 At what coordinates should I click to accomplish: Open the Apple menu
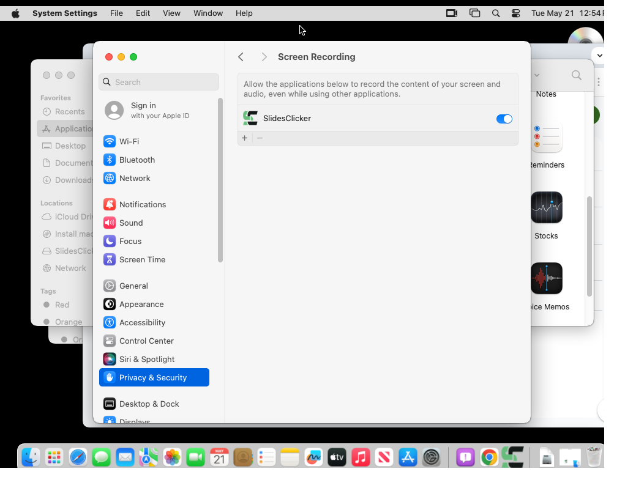(x=15, y=13)
